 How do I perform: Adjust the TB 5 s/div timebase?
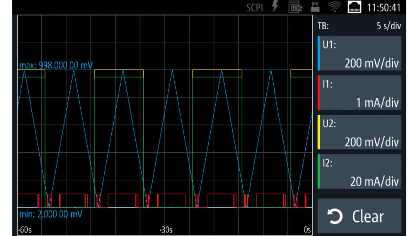(x=359, y=26)
